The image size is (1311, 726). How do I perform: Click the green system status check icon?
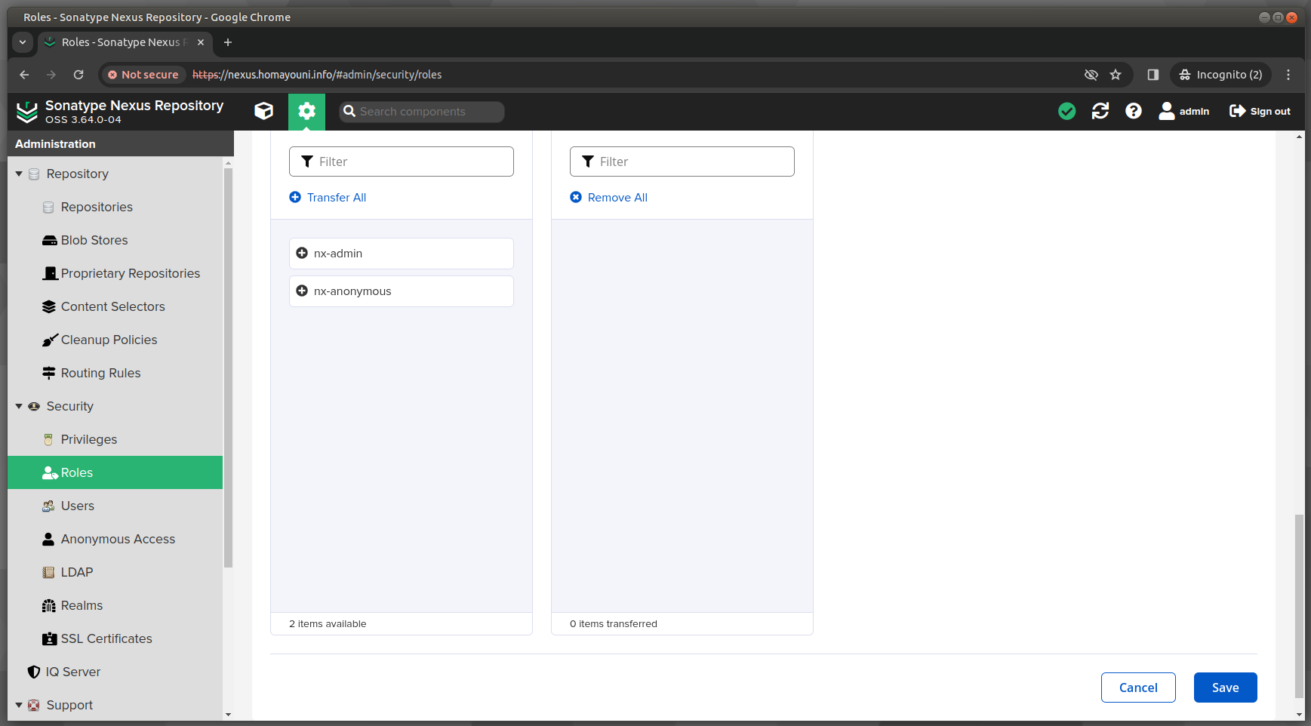(1066, 112)
